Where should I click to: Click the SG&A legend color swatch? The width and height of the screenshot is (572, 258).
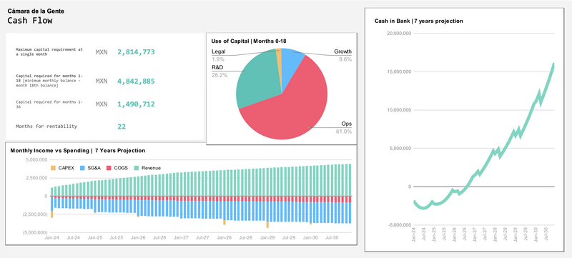[82, 168]
